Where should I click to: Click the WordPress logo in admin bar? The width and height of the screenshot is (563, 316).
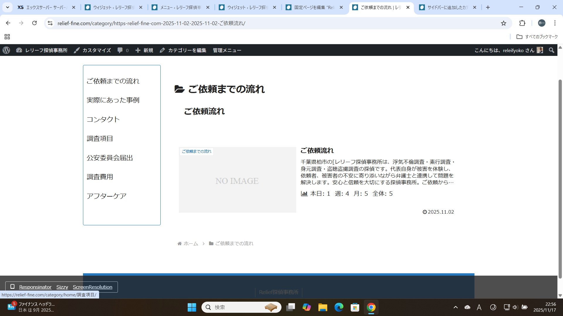point(6,50)
